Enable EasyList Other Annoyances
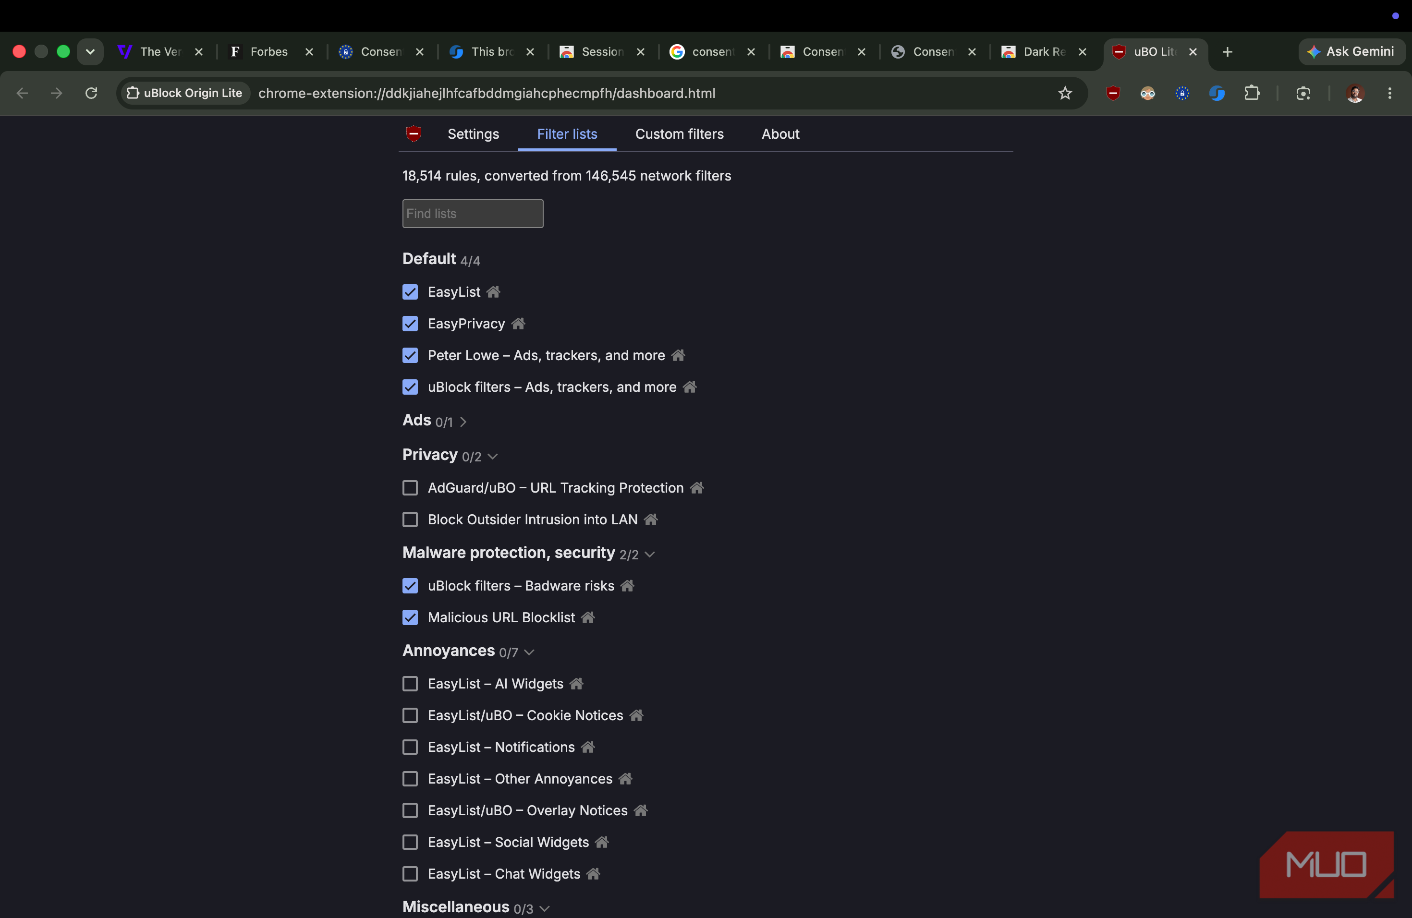1412x918 pixels. [x=410, y=779]
